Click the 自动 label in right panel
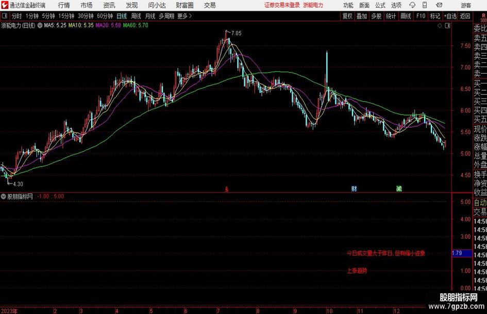Viewport: 487px width, 314px height. [x=480, y=203]
